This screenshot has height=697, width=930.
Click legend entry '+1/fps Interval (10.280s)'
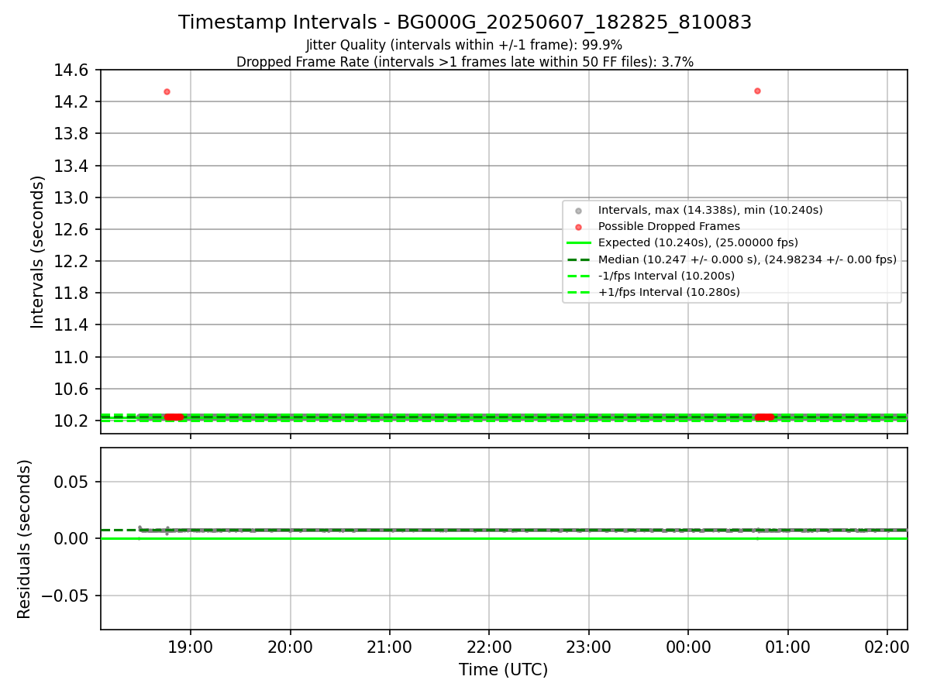pos(669,292)
